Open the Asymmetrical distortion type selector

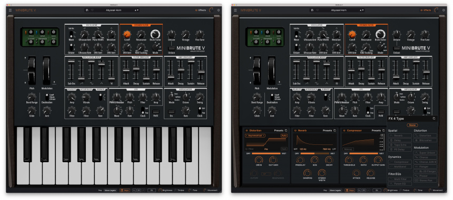tap(255, 135)
